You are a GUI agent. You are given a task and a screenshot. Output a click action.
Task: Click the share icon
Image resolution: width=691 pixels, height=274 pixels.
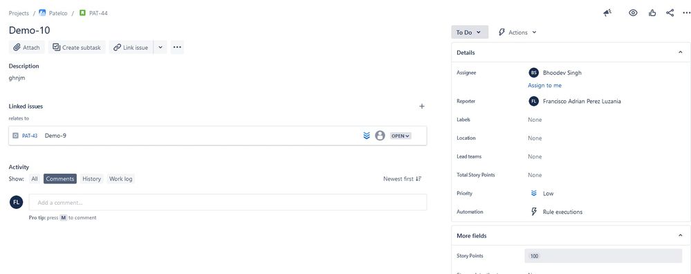670,12
